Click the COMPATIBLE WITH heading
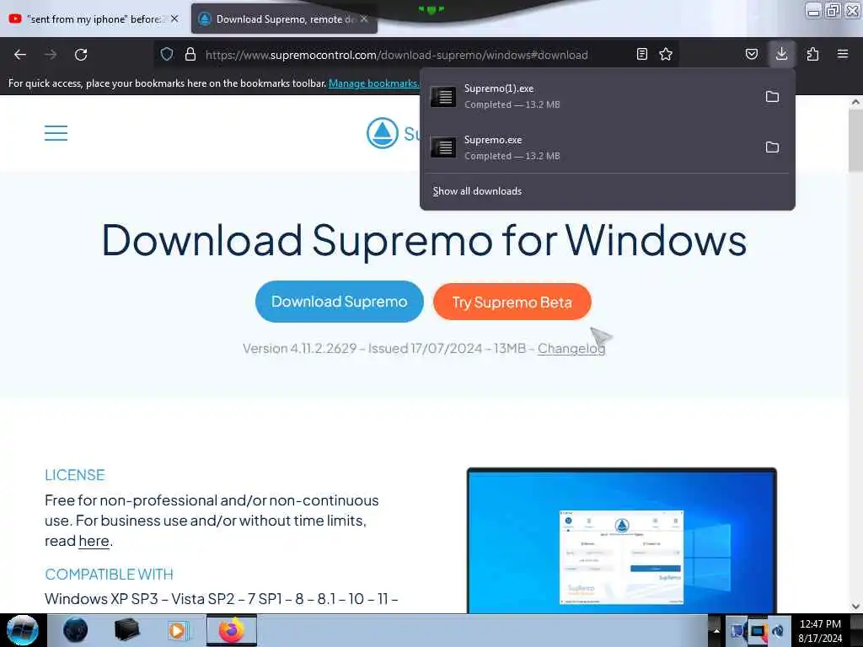This screenshot has height=647, width=863. tap(109, 575)
